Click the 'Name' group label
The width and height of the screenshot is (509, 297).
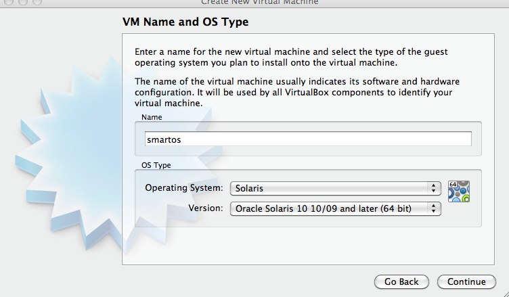(152, 117)
